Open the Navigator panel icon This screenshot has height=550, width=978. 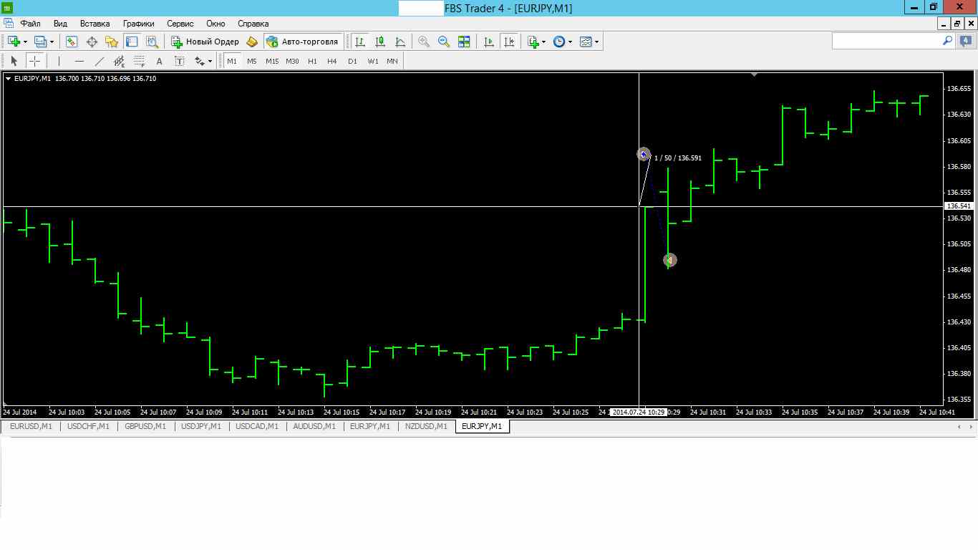(x=112, y=42)
